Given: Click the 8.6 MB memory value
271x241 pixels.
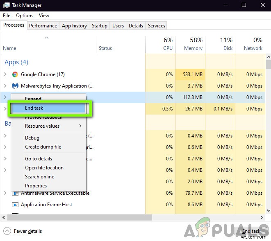Looking at the screenshot, I should pos(195,205).
